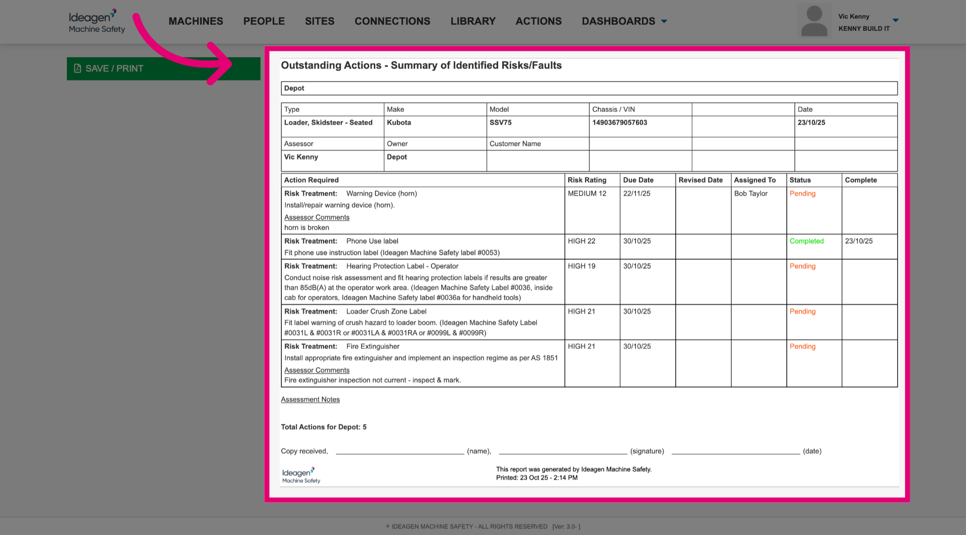Click Pending status for Warning Device
The width and height of the screenshot is (966, 535).
tap(802, 194)
